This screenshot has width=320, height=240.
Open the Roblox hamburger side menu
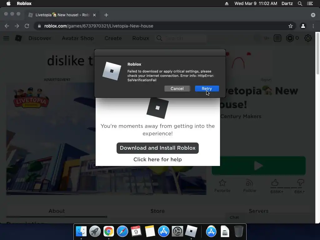click(x=6, y=38)
